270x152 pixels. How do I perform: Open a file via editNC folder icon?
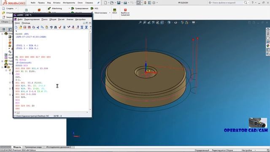[x=21, y=27]
